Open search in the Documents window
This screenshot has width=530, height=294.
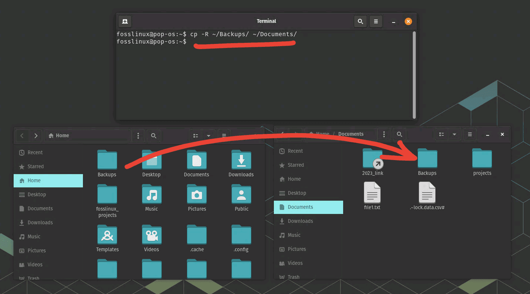coord(399,134)
